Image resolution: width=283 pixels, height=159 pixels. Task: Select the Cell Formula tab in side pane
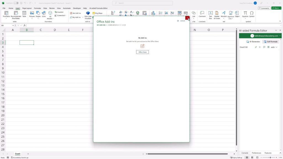point(271,42)
